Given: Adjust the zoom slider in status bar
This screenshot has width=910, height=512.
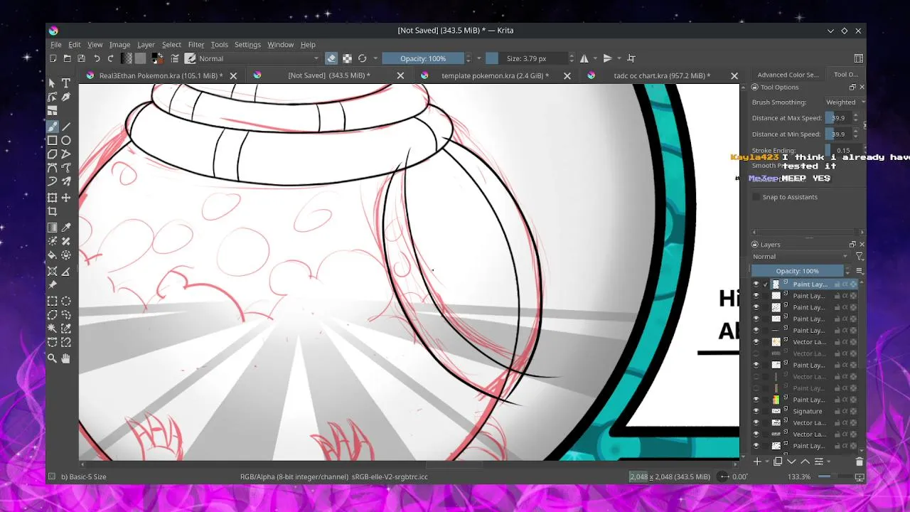Looking at the screenshot, I should click(x=837, y=476).
